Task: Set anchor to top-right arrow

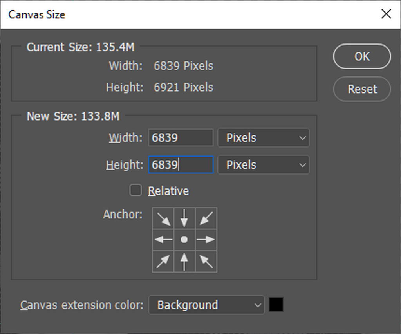Action: coord(206,218)
